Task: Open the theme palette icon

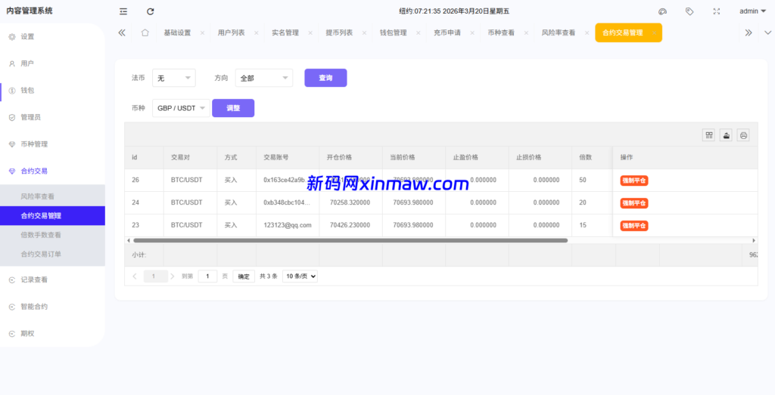Action: pyautogui.click(x=663, y=11)
